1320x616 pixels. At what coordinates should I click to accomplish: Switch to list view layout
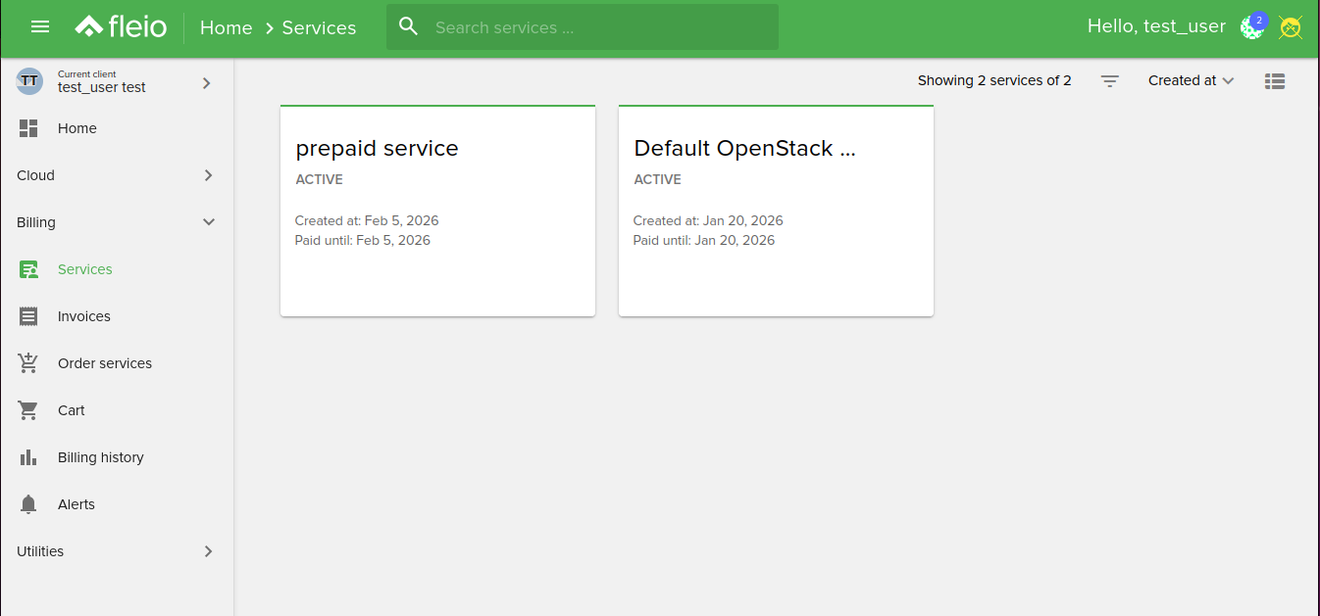tap(1275, 81)
